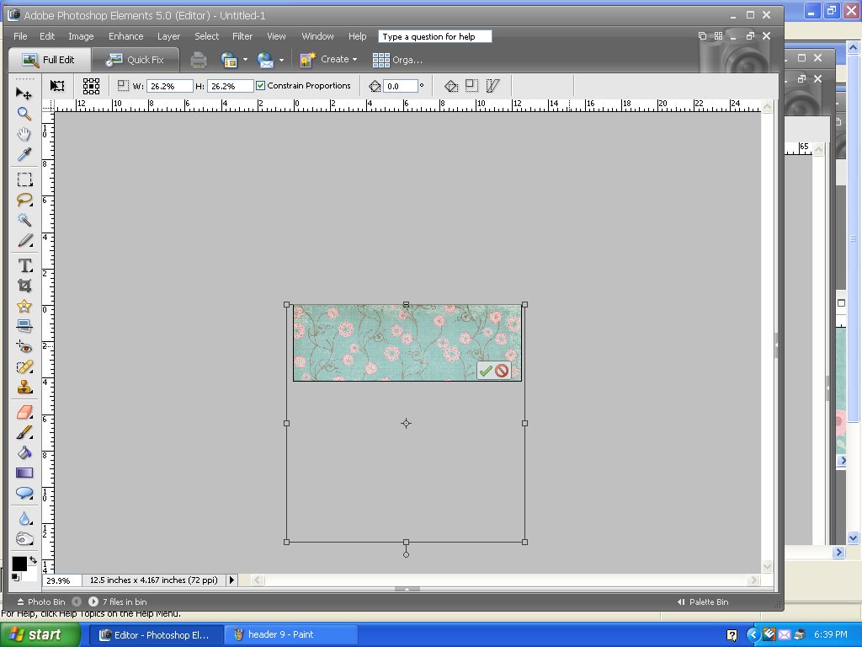
Task: Click the zoom percentage field in status bar
Action: point(62,580)
